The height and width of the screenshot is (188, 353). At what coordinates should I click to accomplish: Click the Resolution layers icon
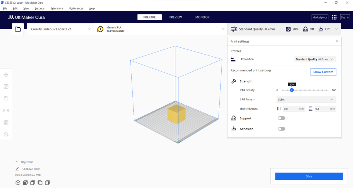(x=233, y=59)
